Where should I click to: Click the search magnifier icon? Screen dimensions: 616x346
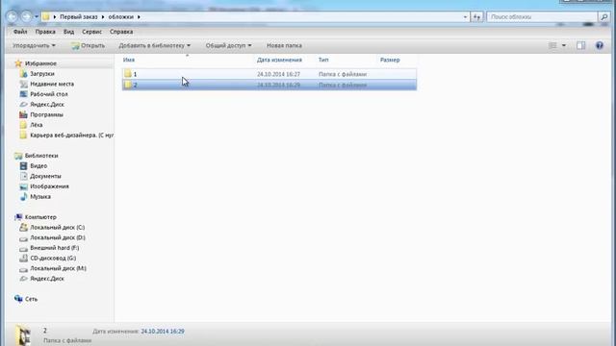(603, 17)
